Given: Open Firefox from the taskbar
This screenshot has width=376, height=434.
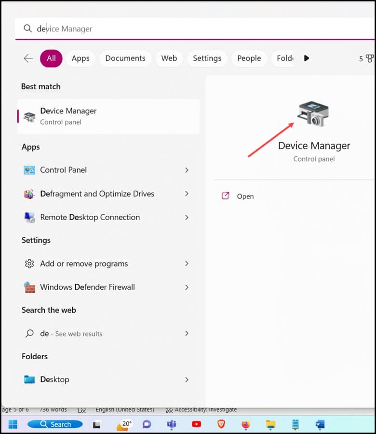Looking at the screenshot, I should (x=245, y=424).
